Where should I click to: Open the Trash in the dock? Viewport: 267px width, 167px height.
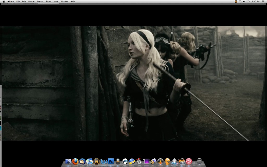point(199,161)
